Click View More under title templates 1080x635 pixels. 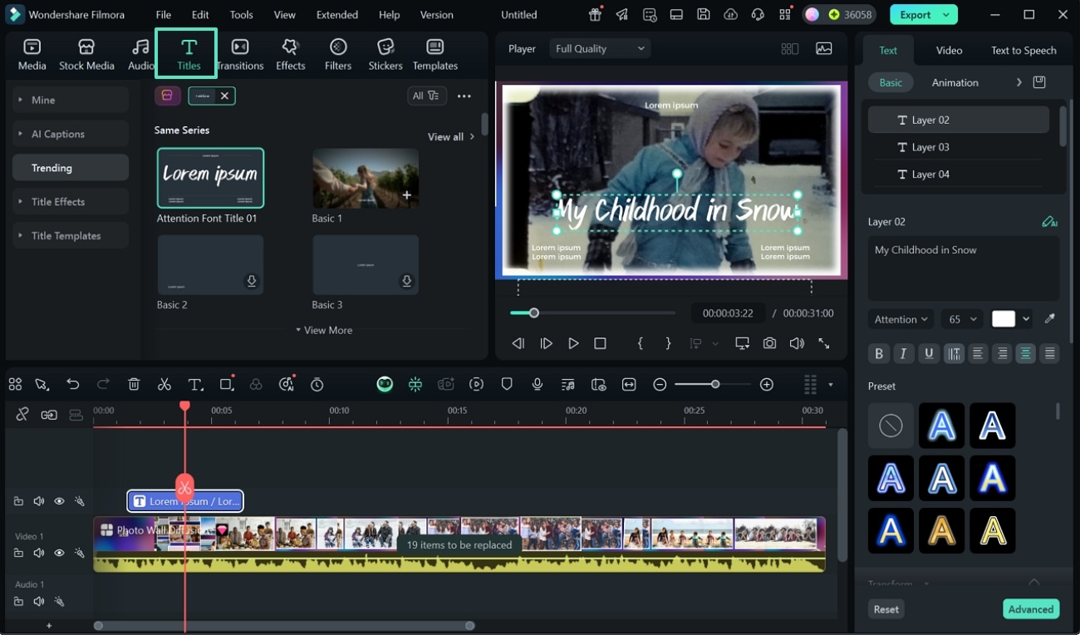click(x=324, y=330)
